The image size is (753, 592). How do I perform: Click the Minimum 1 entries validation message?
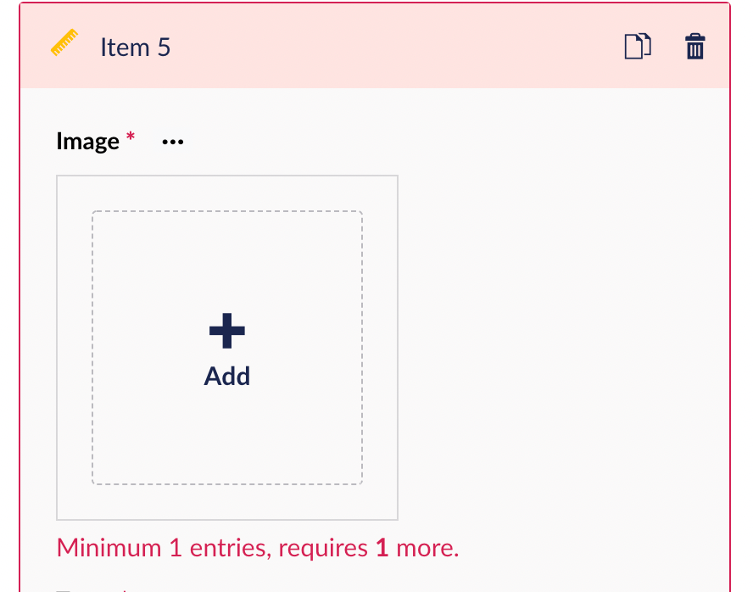tap(258, 548)
